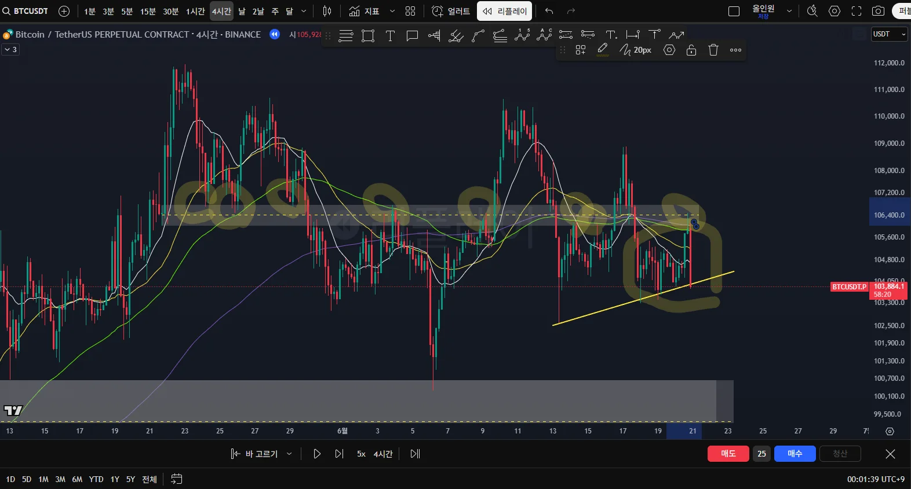Open time axis settings gear icon
The height and width of the screenshot is (489, 911).
click(890, 431)
